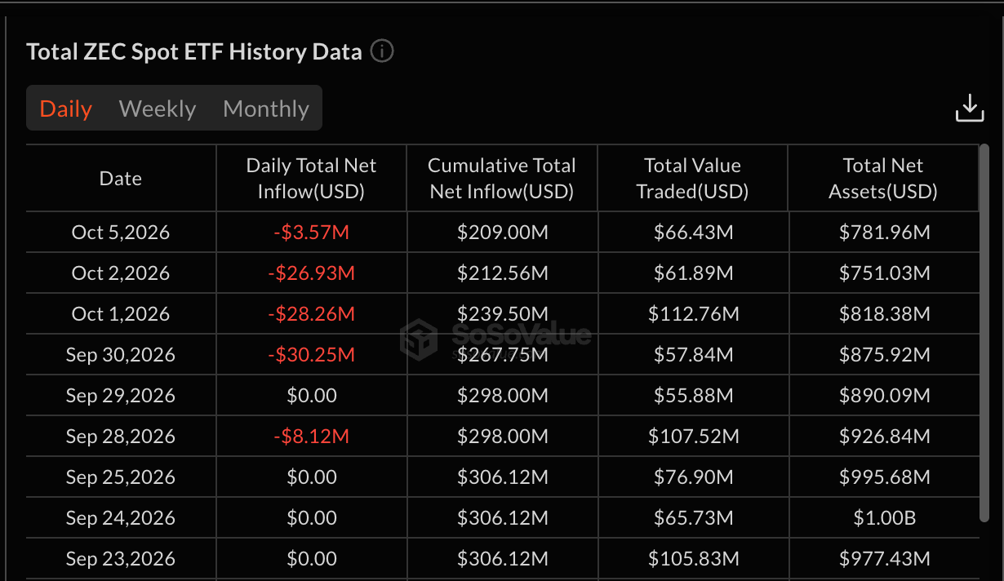Select the Oct 5,2026 date cell
The image size is (1004, 581).
click(121, 233)
